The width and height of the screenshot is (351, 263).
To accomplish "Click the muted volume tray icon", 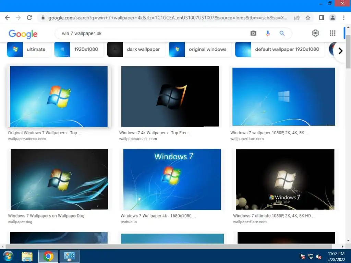I will point(319,256).
